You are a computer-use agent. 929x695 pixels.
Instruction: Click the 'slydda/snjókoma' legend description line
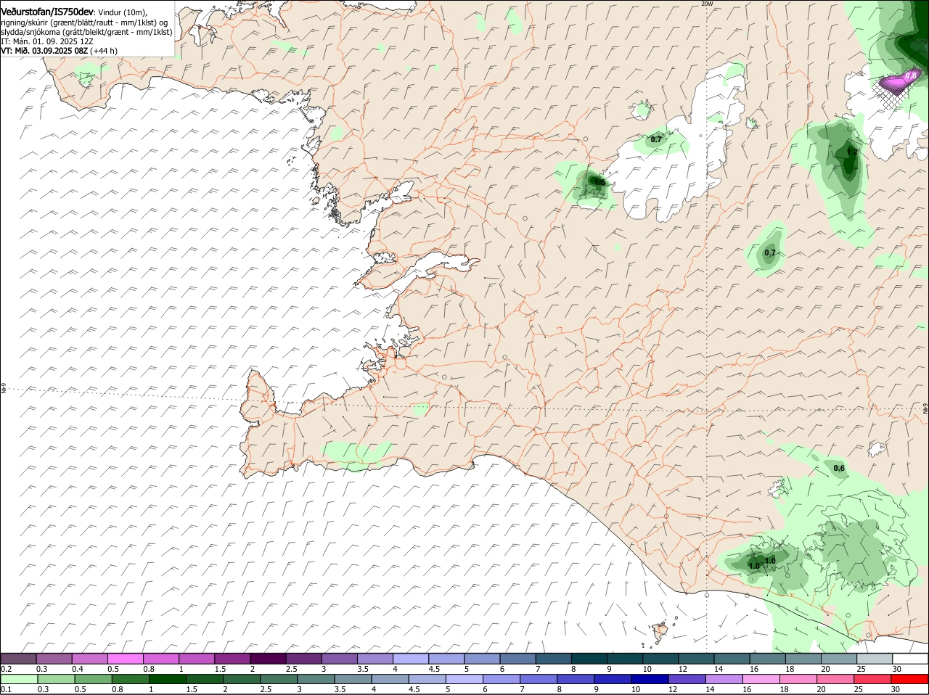click(86, 32)
